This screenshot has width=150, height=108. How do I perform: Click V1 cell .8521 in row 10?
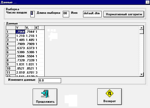[30, 68]
